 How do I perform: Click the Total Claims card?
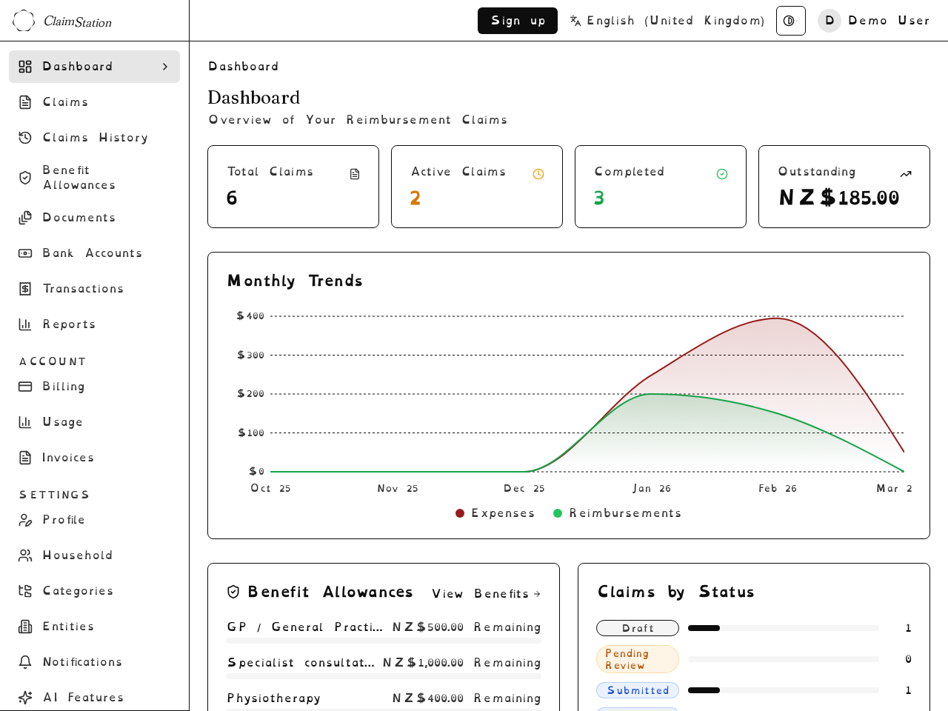(293, 187)
